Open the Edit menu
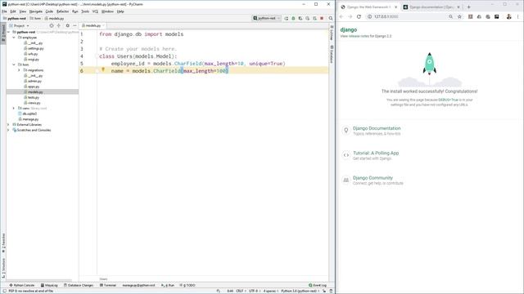The width and height of the screenshot is (524, 294). coord(13,11)
